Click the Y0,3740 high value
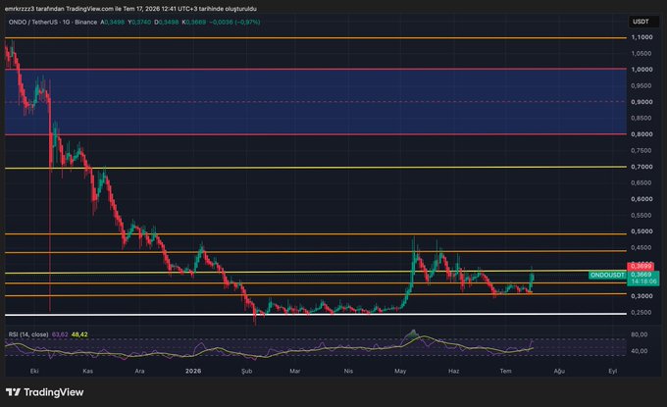This screenshot has height=407, width=667. [x=139, y=23]
